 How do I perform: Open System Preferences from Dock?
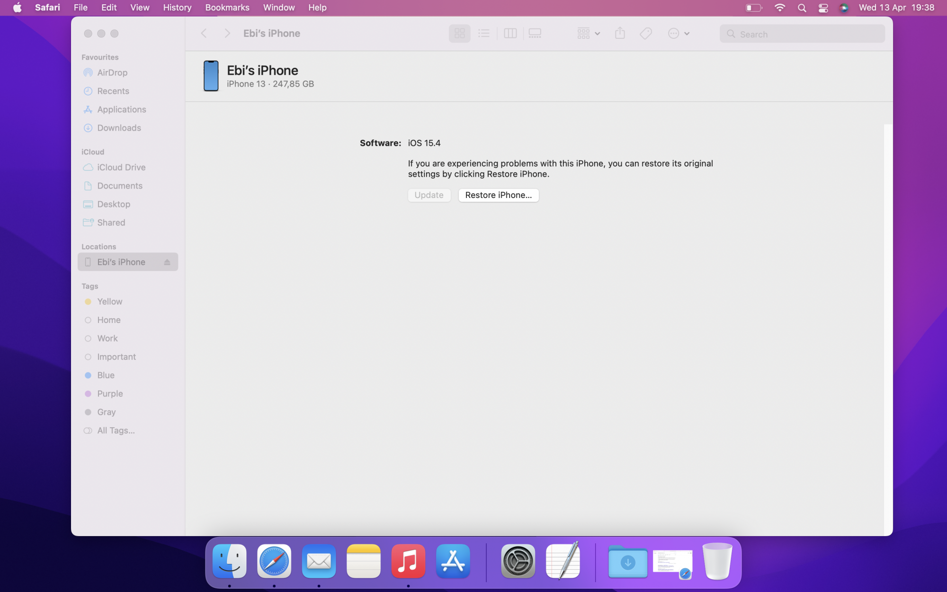tap(518, 561)
